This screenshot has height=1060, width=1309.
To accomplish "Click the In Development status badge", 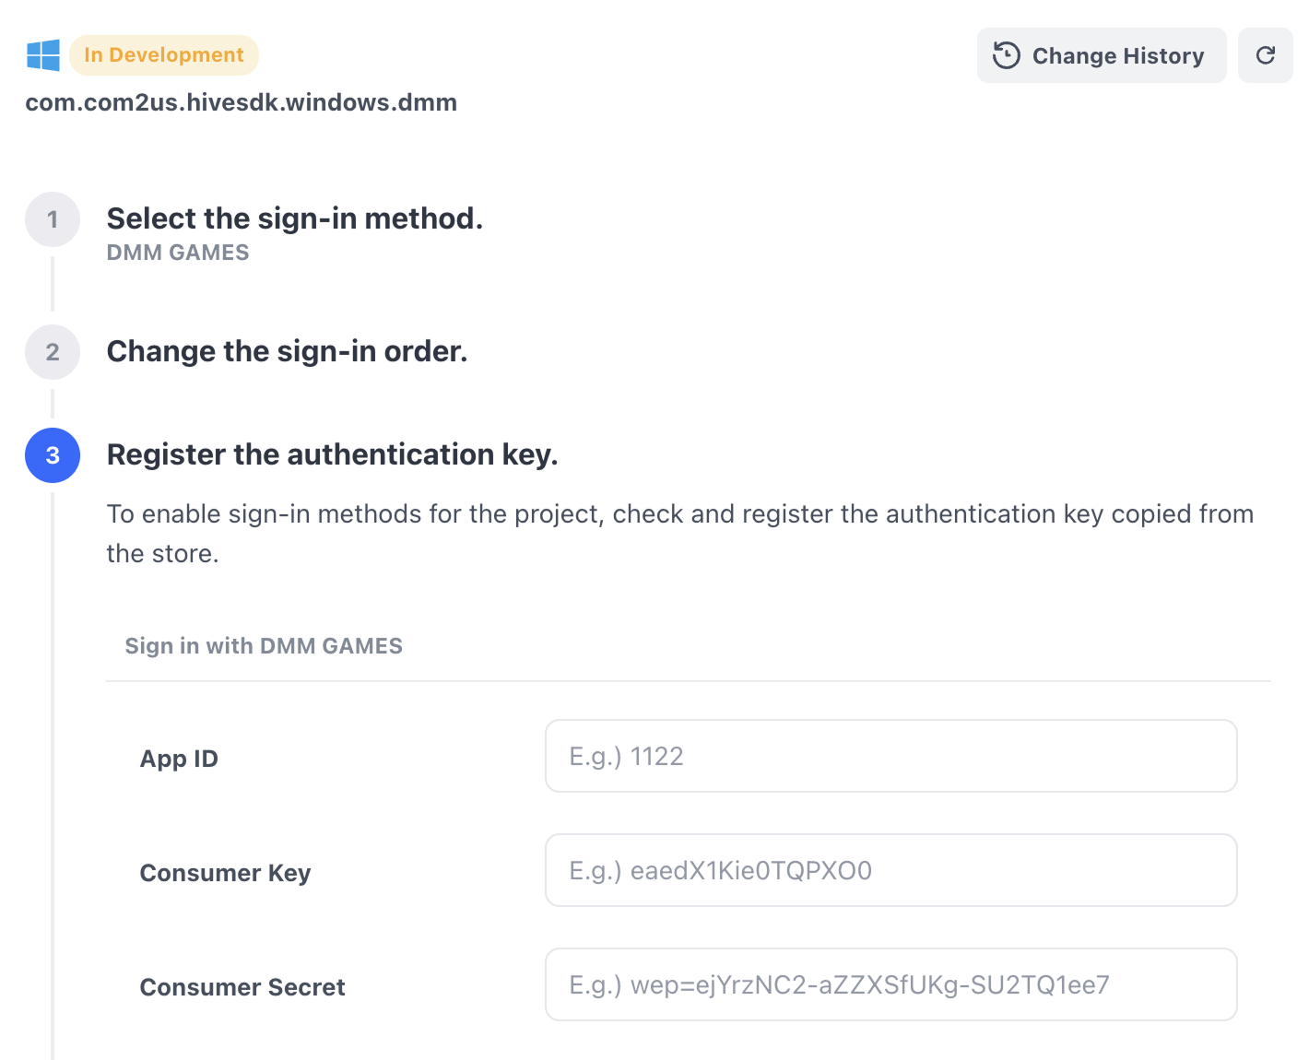I will [164, 55].
